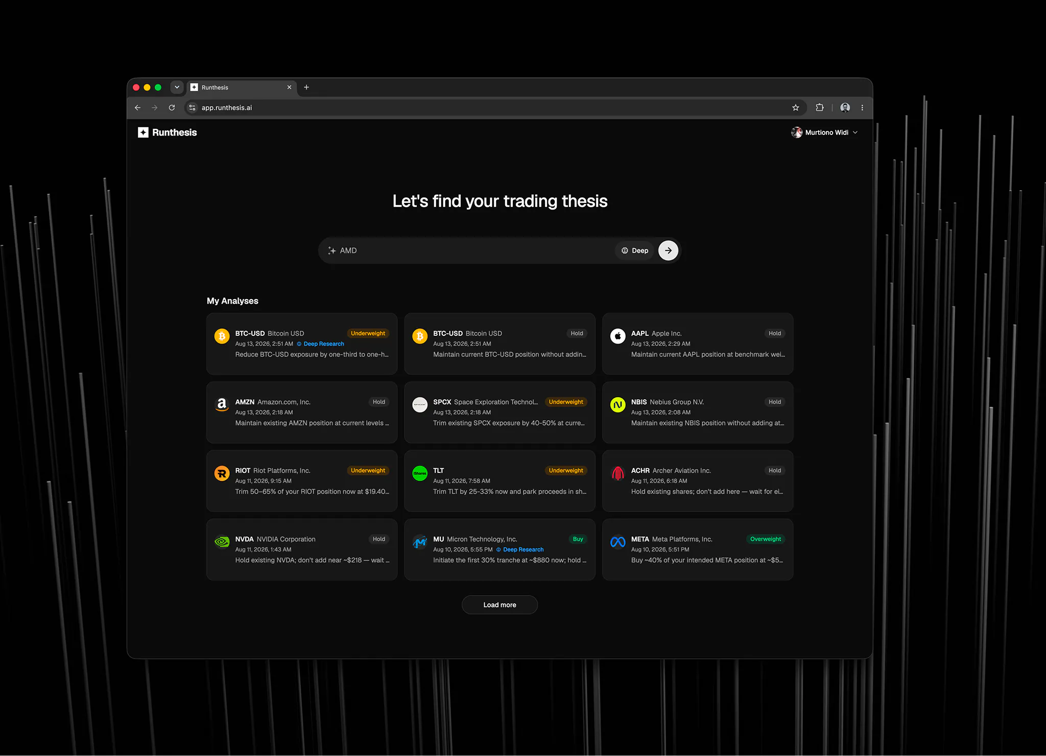Open the 'Trim existing SPCX exposure' summary

[x=509, y=423]
